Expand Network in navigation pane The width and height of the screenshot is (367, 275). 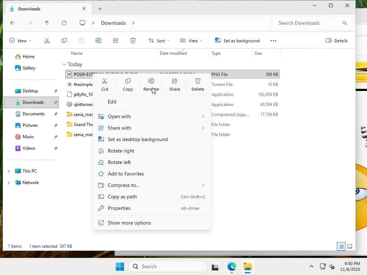coord(9,183)
